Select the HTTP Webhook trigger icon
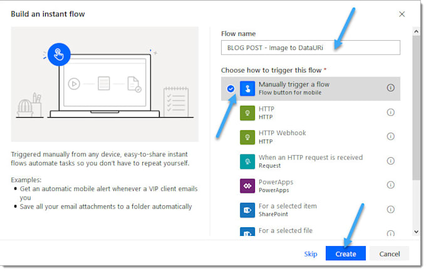This screenshot has height=271, width=426. [x=247, y=137]
